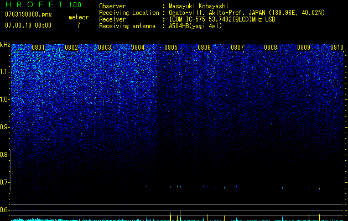Click the Observer label
The width and height of the screenshot is (348, 221).
[x=112, y=6]
